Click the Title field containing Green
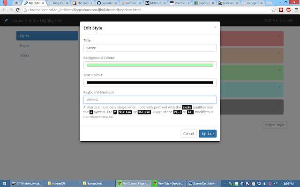 [150, 48]
